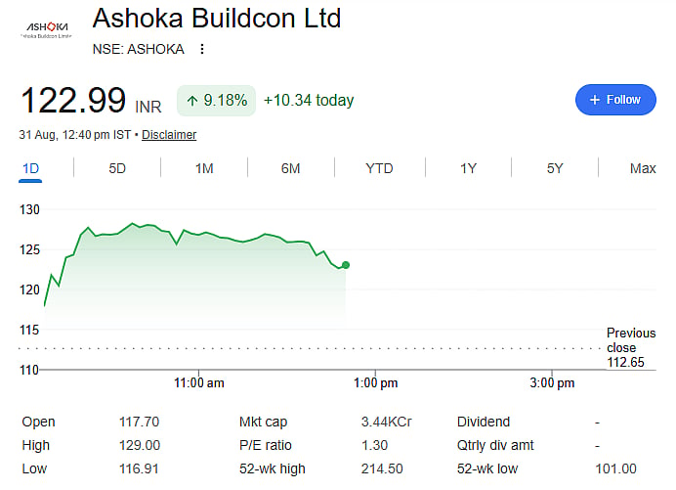
Task: Click the green up-arrow percentage badge
Action: [x=217, y=101]
